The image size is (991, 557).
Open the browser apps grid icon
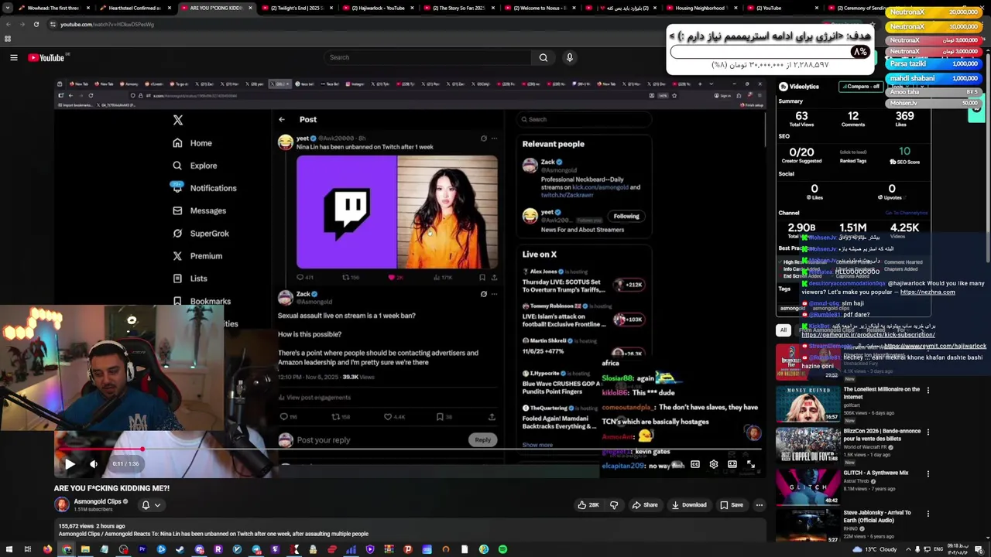click(x=8, y=39)
